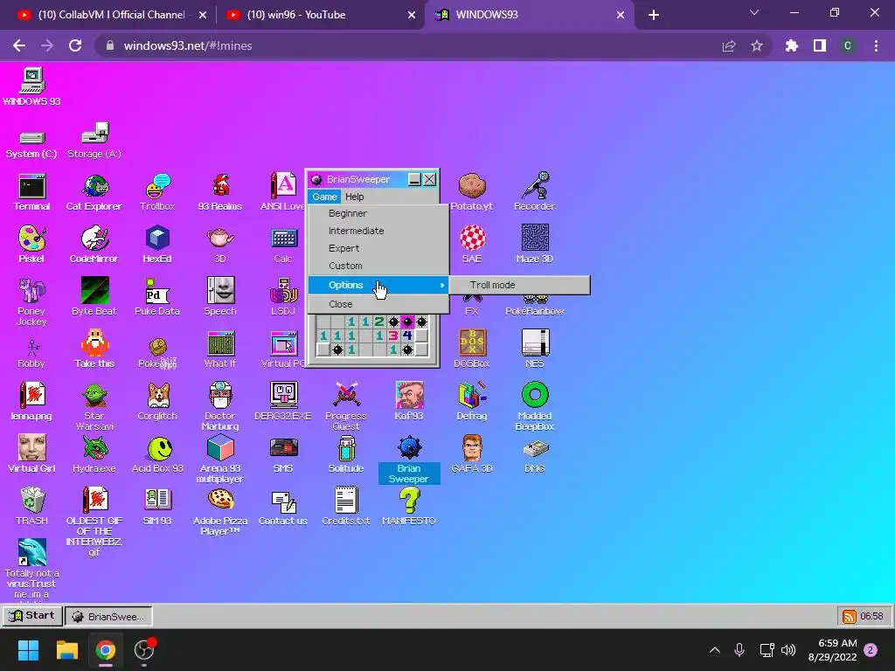Open the System (C:) drive icon
Image resolution: width=895 pixels, height=671 pixels.
pyautogui.click(x=32, y=144)
